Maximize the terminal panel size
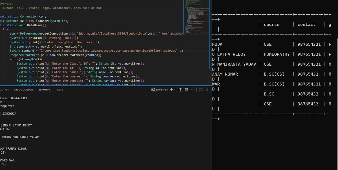Image resolution: width=338 pixels, height=170 pixels. tap(201, 90)
